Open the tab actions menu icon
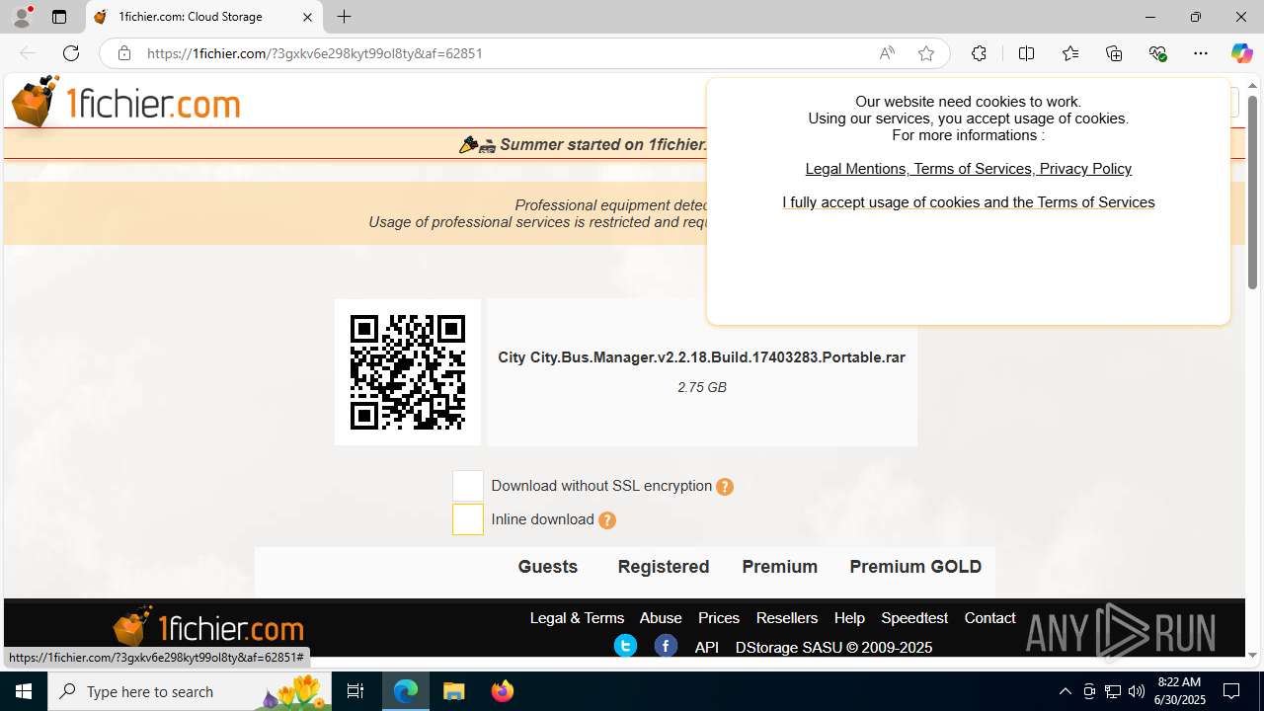This screenshot has height=711, width=1264. [x=59, y=17]
